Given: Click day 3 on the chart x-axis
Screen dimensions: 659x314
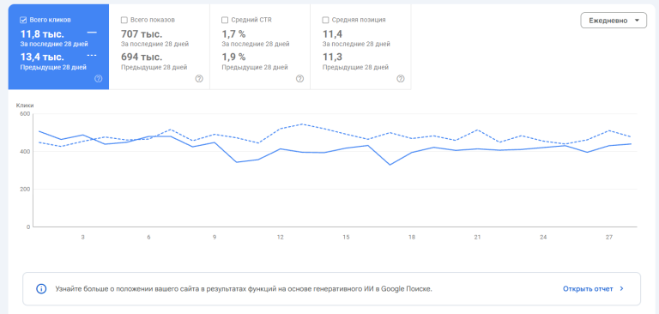Looking at the screenshot, I should (82, 238).
